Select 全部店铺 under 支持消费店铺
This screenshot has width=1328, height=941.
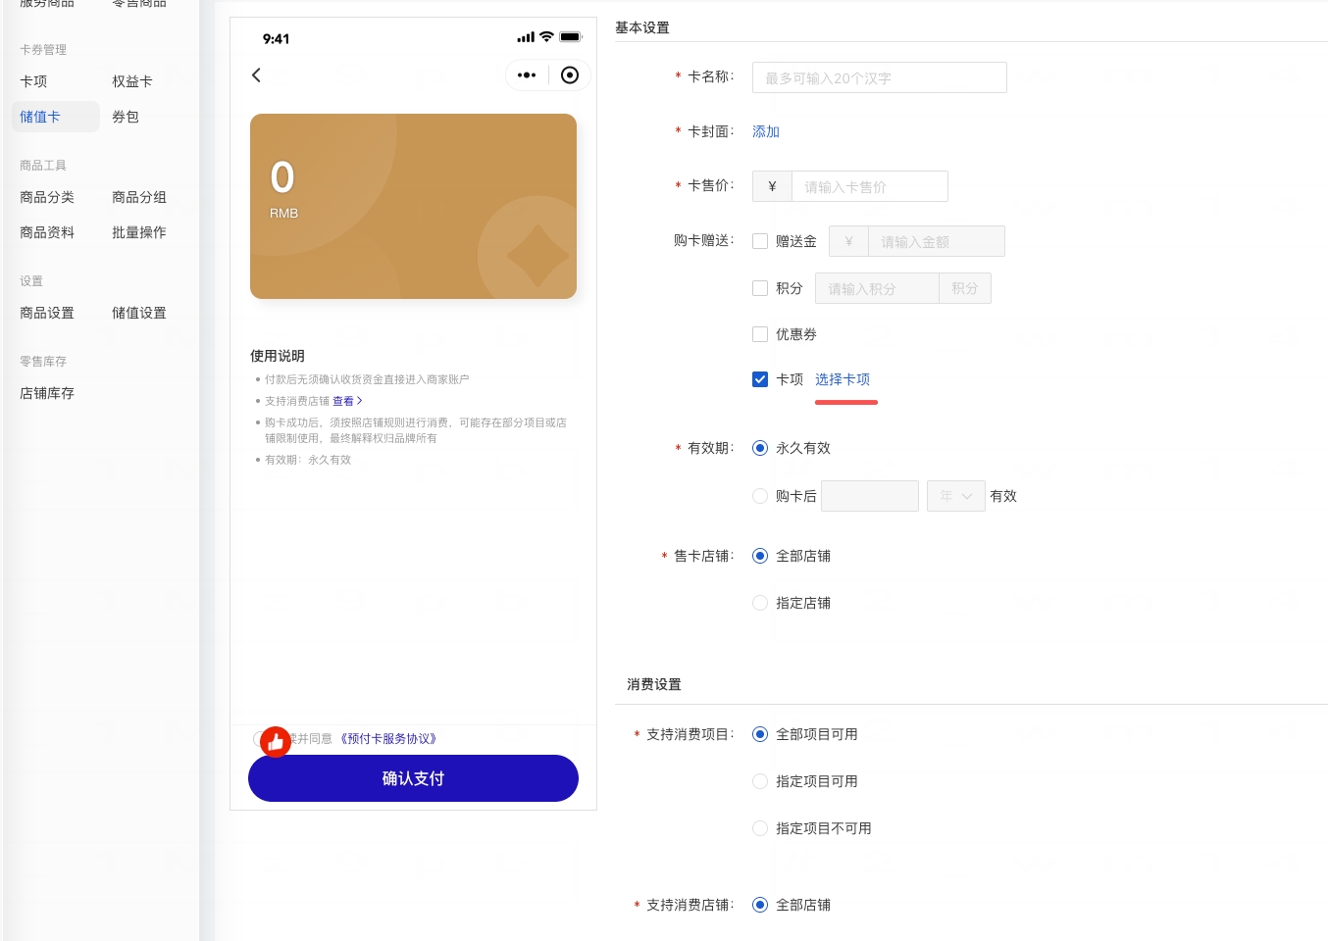[760, 905]
